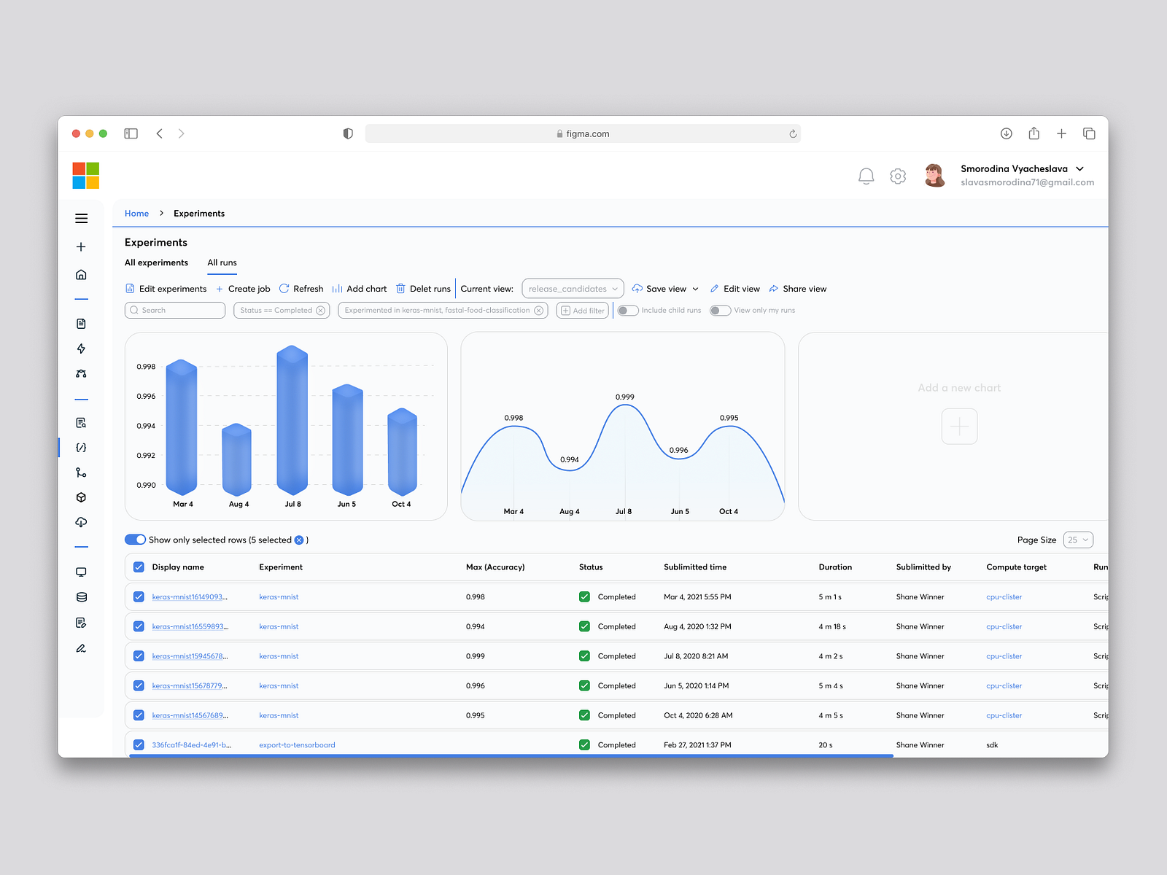The width and height of the screenshot is (1167, 875).
Task: Select the Compute monitor icon in sidebar
Action: [x=81, y=572]
